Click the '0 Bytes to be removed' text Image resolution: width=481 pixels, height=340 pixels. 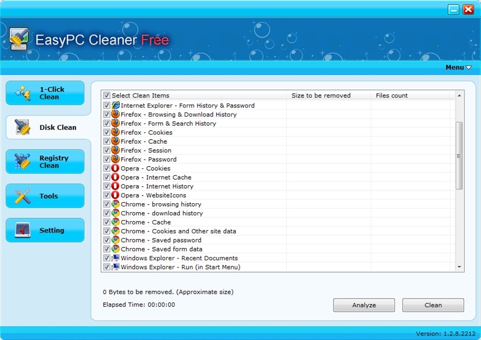pyautogui.click(x=139, y=292)
